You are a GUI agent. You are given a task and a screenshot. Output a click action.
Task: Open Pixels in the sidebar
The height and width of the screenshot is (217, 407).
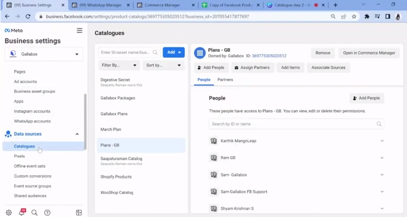(19, 156)
